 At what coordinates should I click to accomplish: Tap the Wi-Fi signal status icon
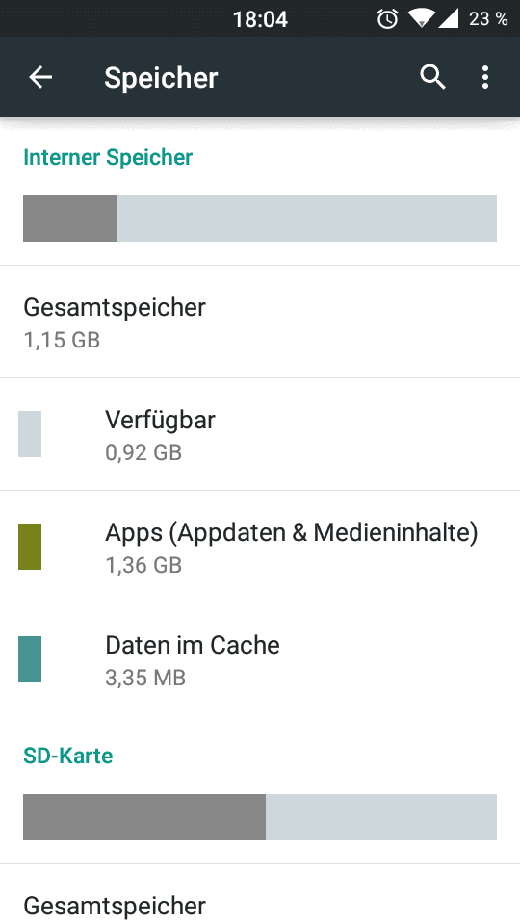421,19
